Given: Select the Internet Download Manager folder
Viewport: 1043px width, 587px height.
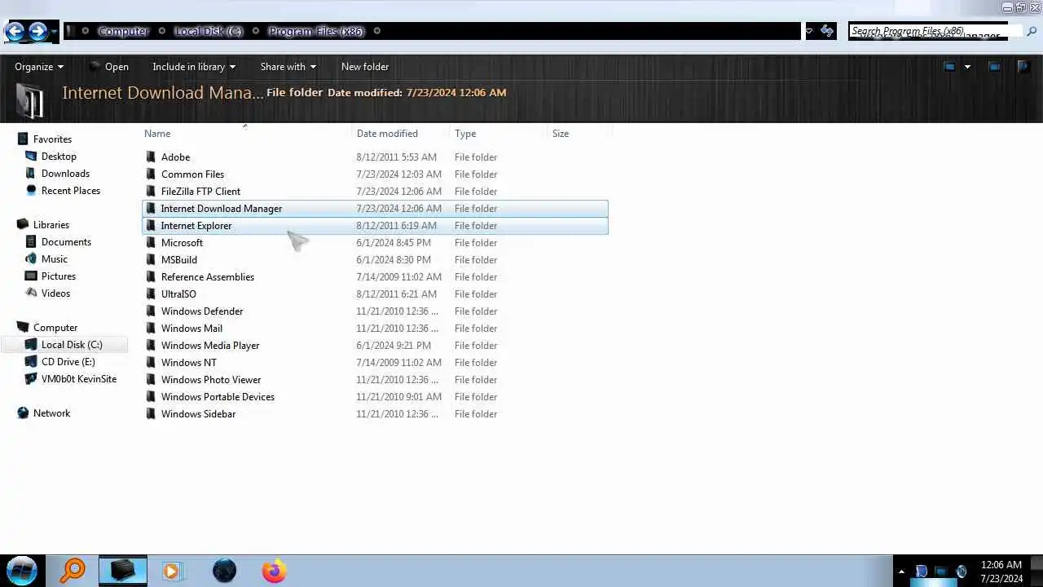Looking at the screenshot, I should (x=375, y=209).
